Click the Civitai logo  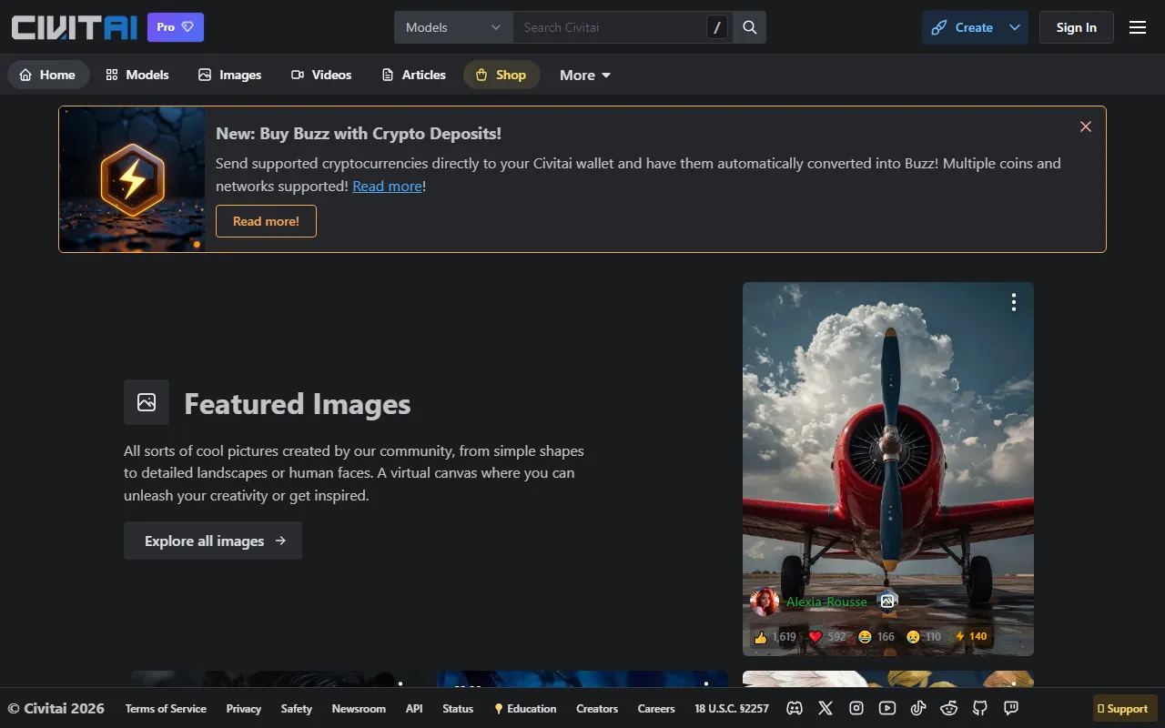[x=74, y=26]
